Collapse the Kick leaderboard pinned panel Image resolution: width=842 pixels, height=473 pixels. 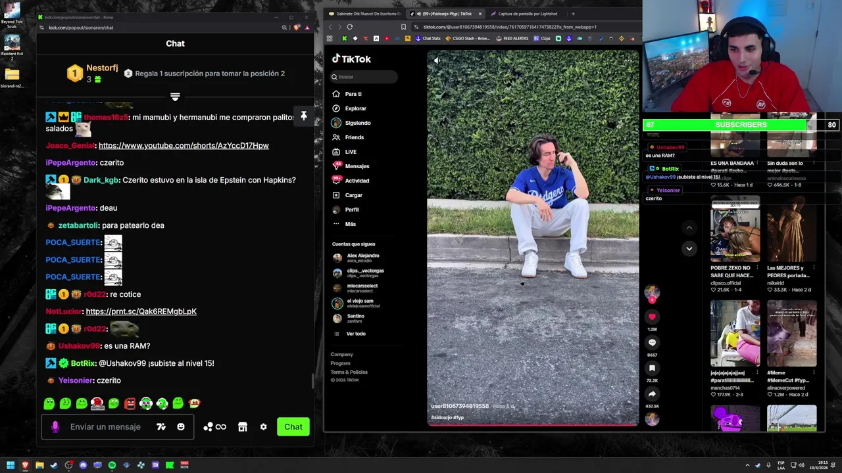pos(175,97)
